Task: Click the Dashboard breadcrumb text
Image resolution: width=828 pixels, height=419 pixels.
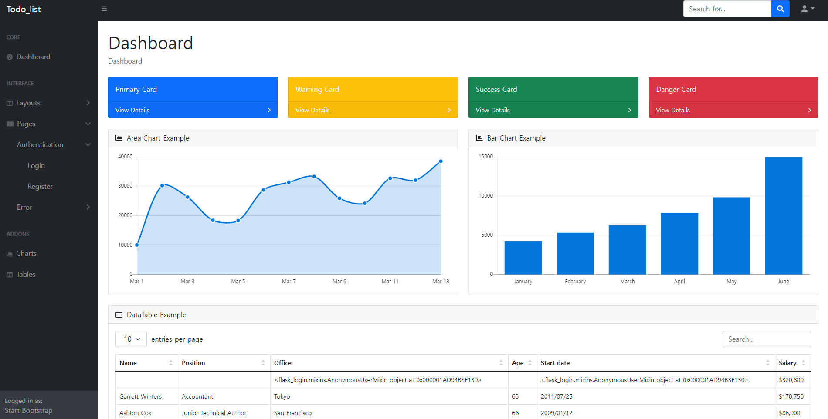Action: pyautogui.click(x=125, y=61)
